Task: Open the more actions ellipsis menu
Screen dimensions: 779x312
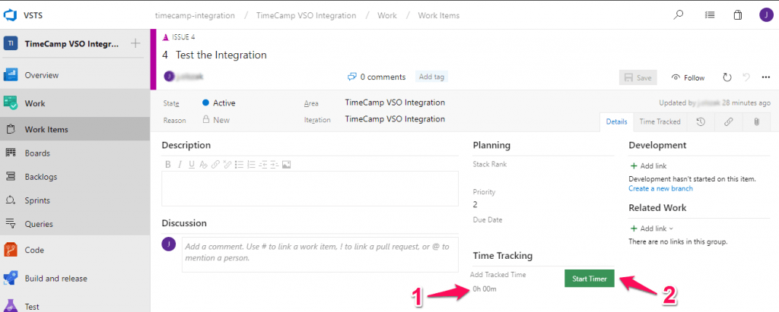Action: click(x=765, y=77)
